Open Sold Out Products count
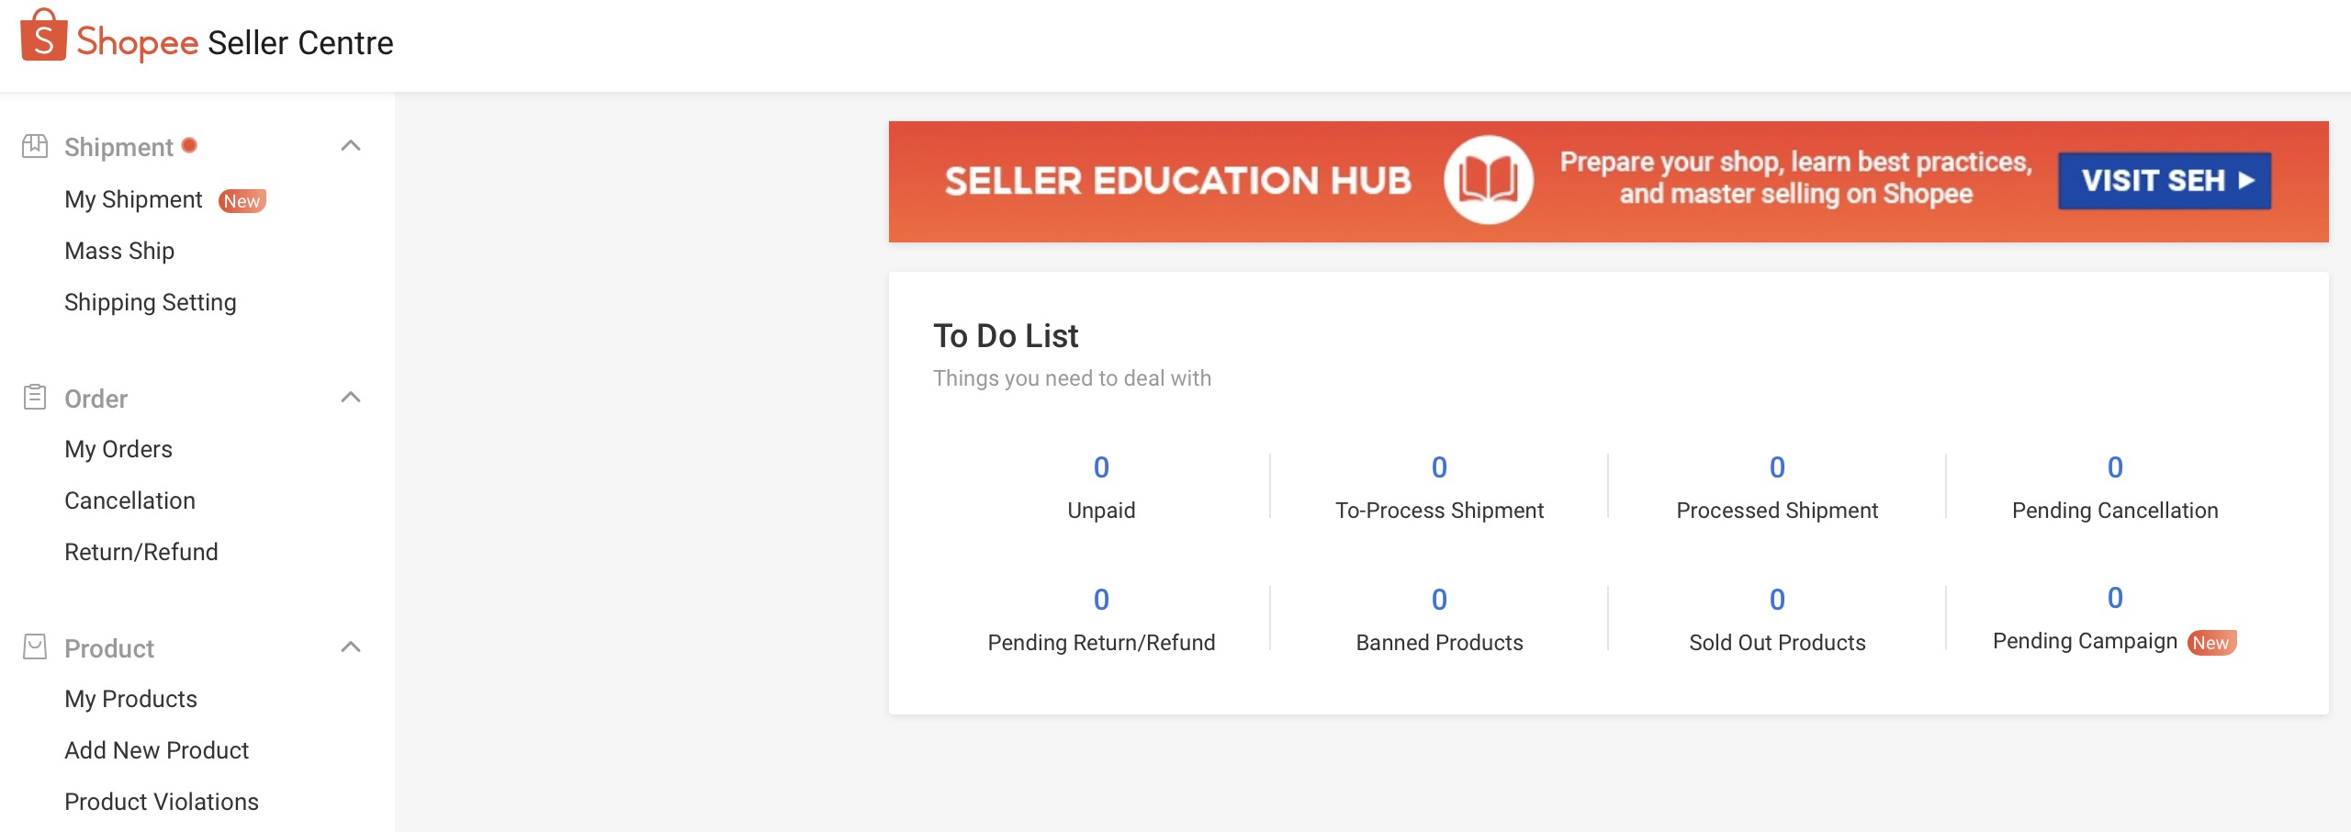 (x=1777, y=601)
